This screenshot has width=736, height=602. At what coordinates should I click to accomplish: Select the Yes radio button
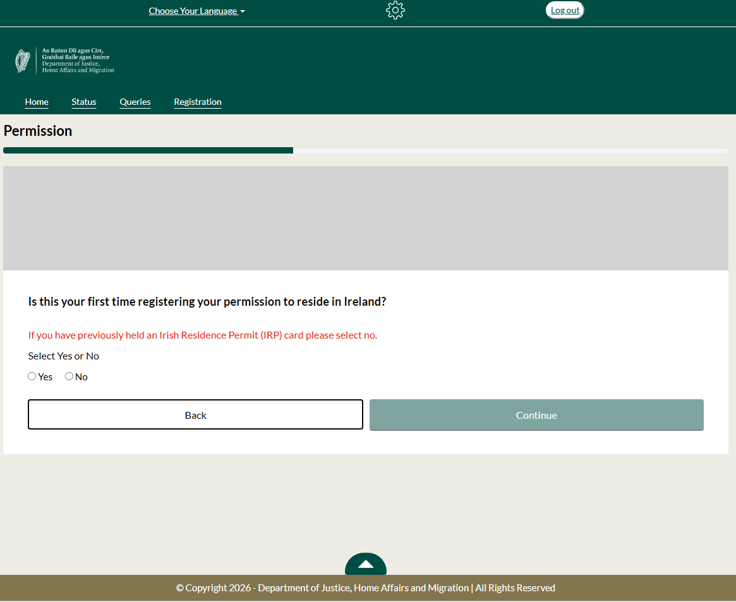click(x=32, y=376)
